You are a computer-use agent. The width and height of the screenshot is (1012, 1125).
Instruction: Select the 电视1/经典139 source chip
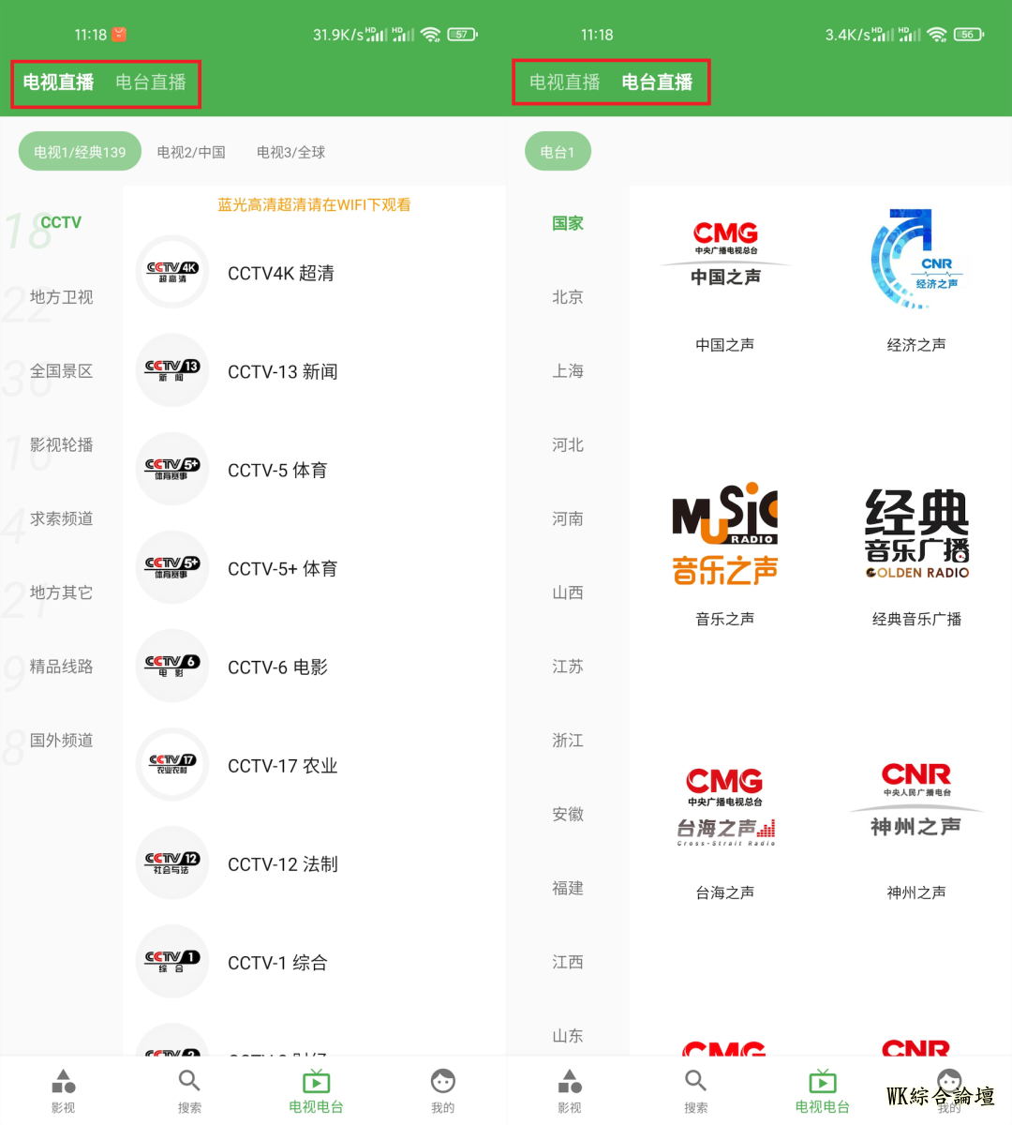(80, 152)
